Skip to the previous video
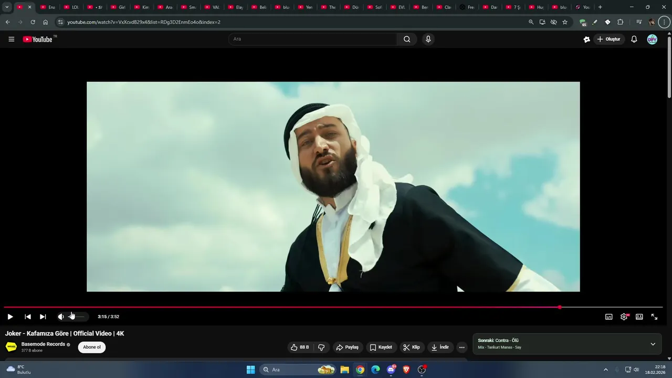Image resolution: width=672 pixels, height=378 pixels. (x=28, y=317)
